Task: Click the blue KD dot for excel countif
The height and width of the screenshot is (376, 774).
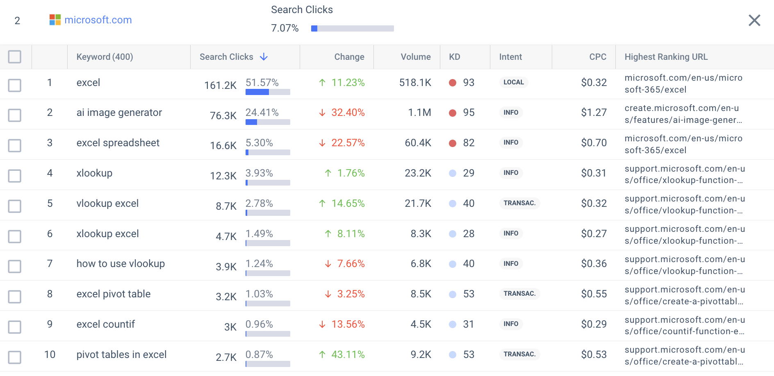Action: [453, 324]
